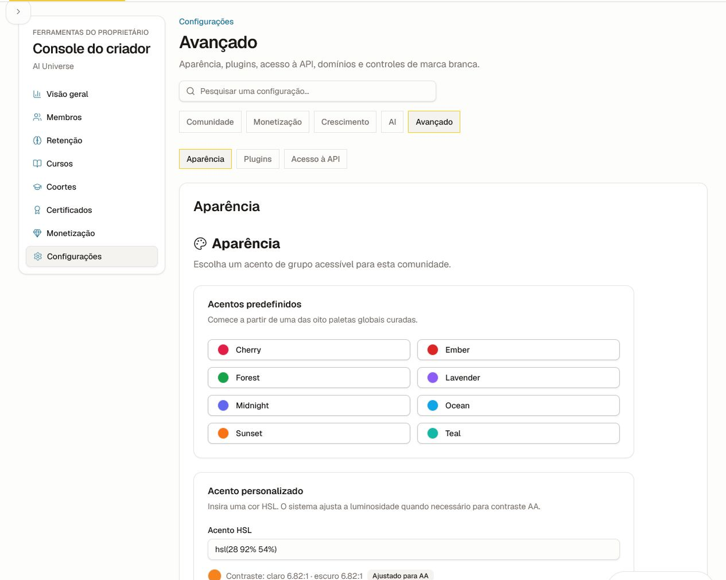Click the Teal color dot

433,433
